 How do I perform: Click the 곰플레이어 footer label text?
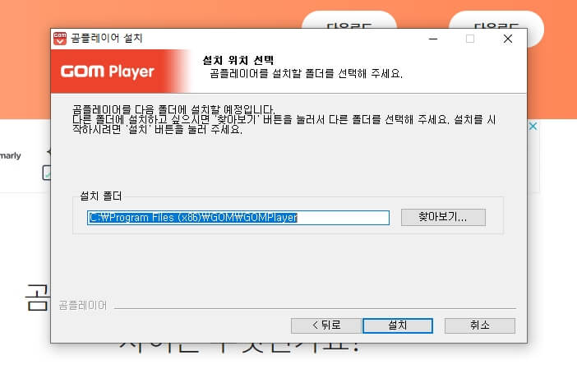coord(83,305)
